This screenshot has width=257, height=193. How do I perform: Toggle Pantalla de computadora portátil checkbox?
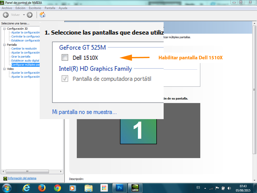click(65, 79)
